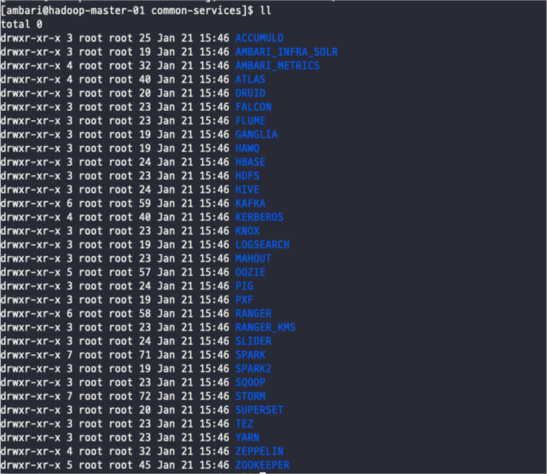Screen dimensions: 547x474
Task: Click the LOGSEARCH folder name
Action: tap(262, 245)
